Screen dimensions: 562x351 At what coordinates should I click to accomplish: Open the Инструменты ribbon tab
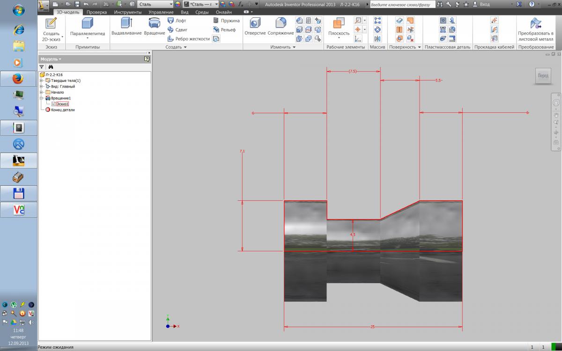click(127, 12)
